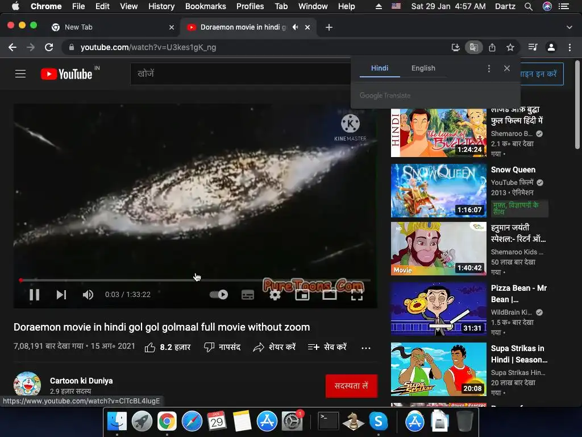Switch to theater mode view
This screenshot has width=582, height=437.
pos(329,295)
